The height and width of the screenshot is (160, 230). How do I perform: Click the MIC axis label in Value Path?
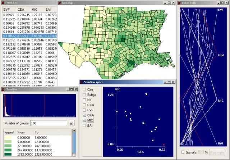[x=221, y=101]
